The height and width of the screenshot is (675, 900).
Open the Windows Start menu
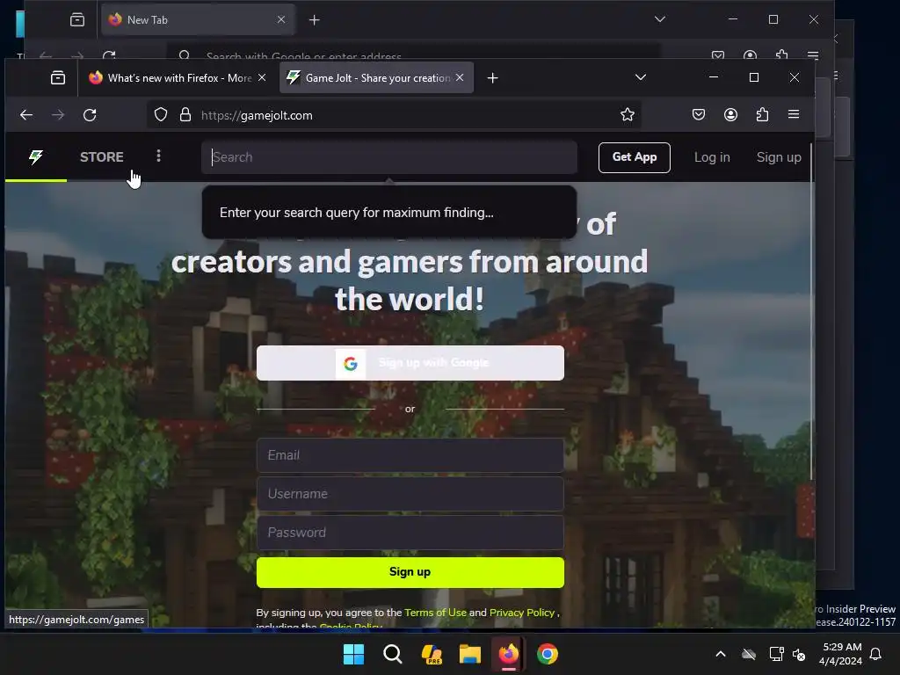pos(353,654)
